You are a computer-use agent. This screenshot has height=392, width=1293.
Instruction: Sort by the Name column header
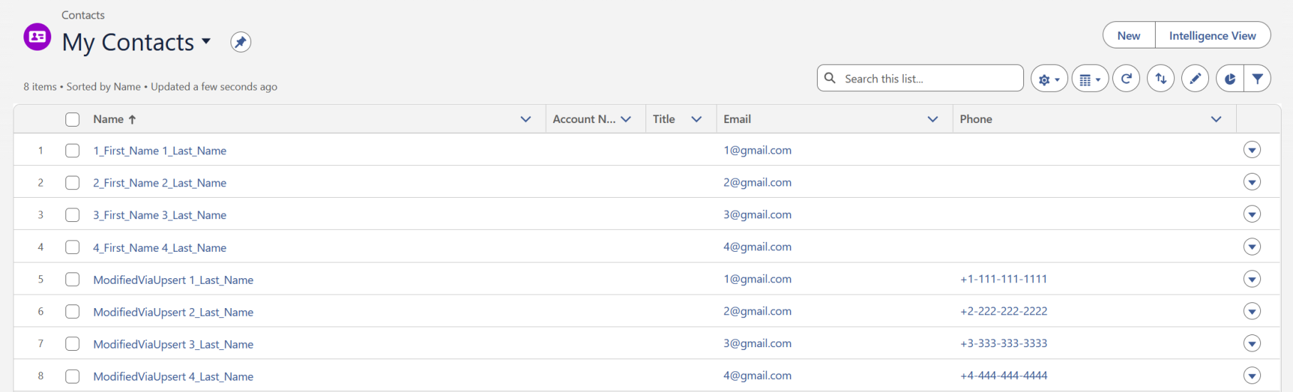(108, 120)
